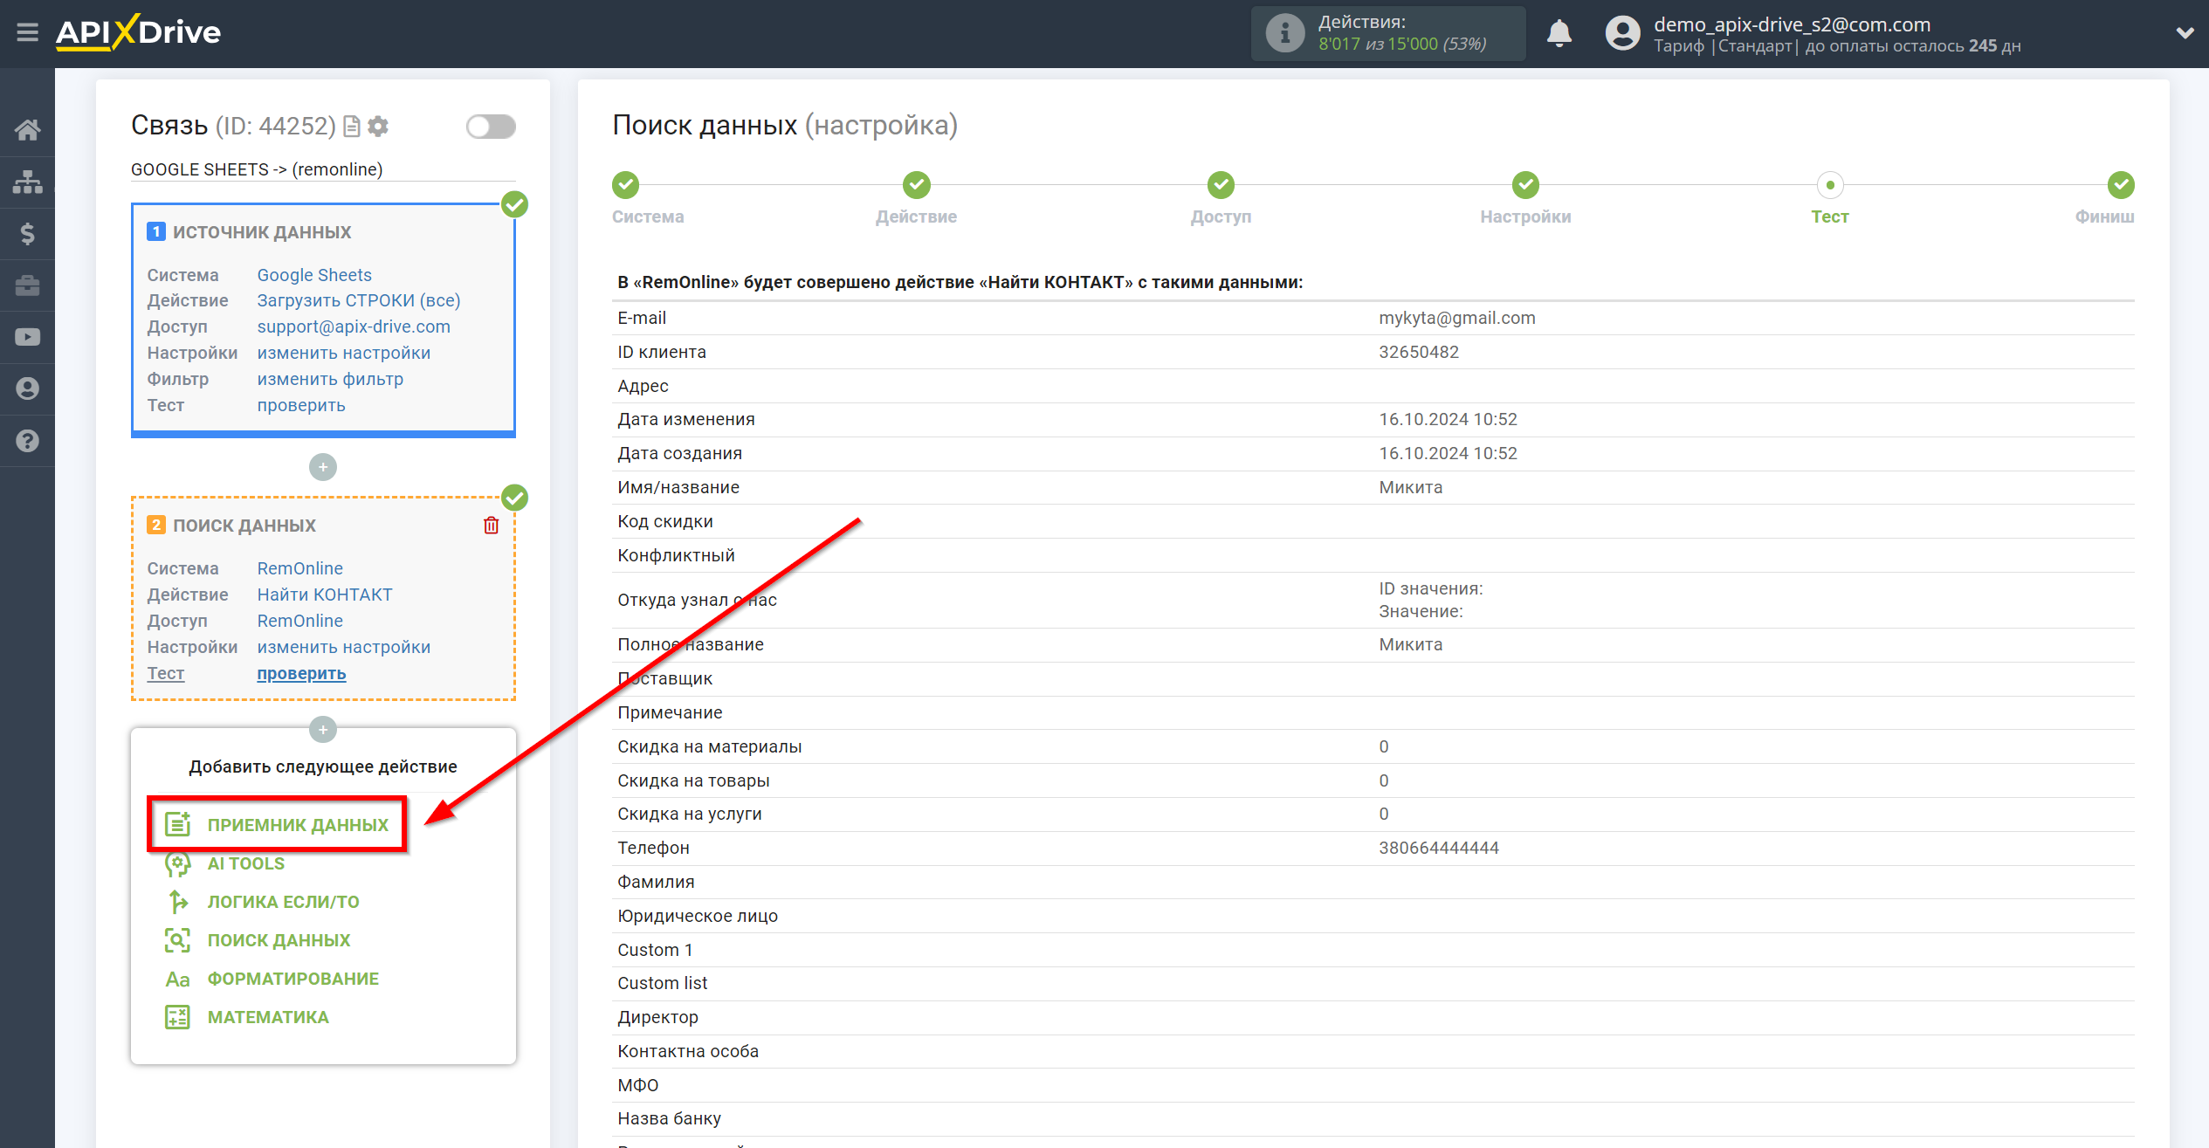Open the billing dollar sidebar icon
Viewport: 2209px width, 1148px height.
(27, 234)
